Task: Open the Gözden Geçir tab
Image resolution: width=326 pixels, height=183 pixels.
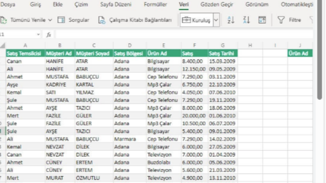Action: tap(217, 4)
